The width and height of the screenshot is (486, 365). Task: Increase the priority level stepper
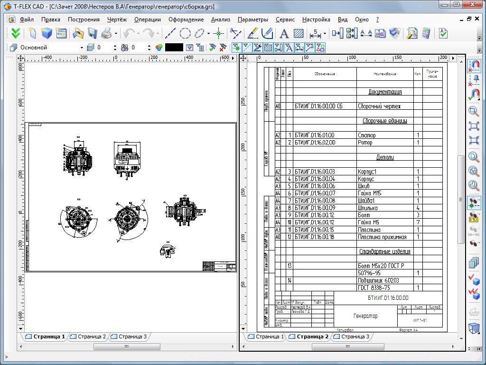(149, 46)
